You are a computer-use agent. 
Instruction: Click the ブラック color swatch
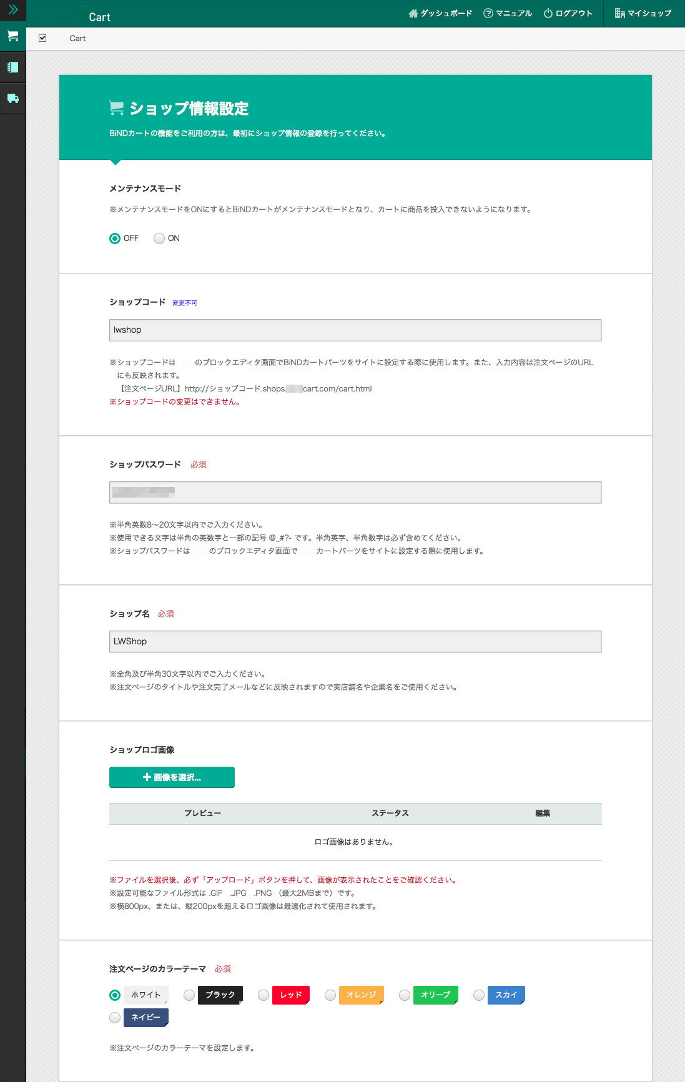pos(220,995)
